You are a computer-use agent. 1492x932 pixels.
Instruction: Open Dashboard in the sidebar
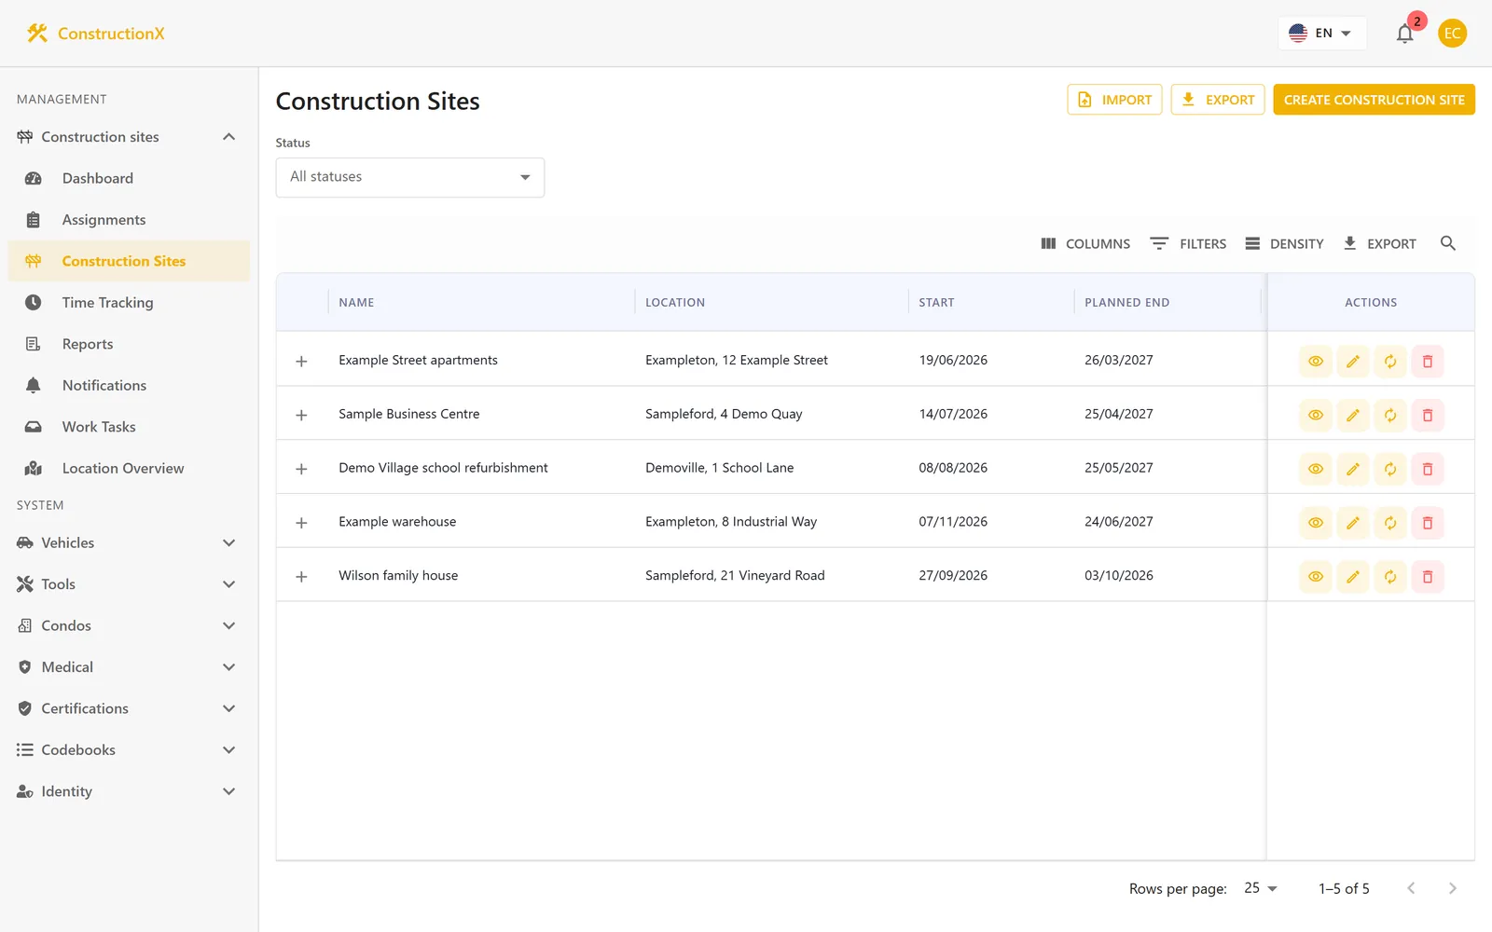point(128,178)
